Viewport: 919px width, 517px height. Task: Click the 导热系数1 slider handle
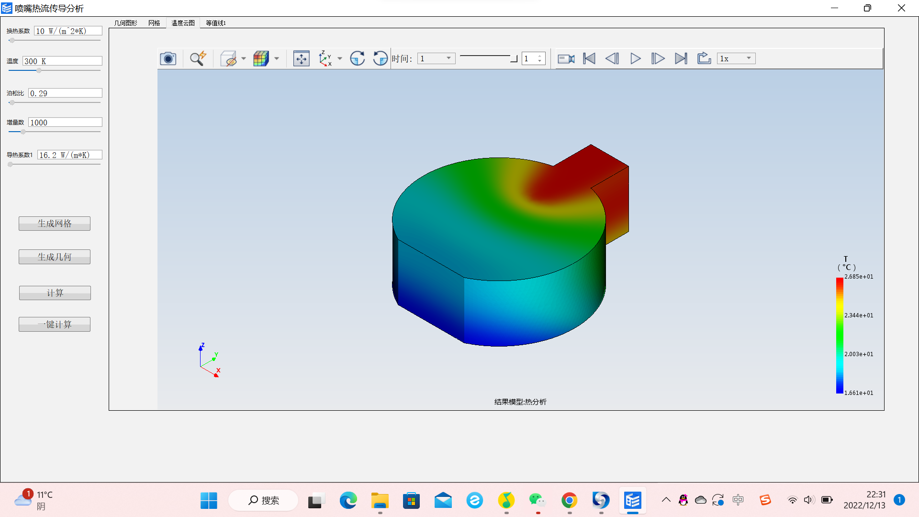click(x=11, y=165)
